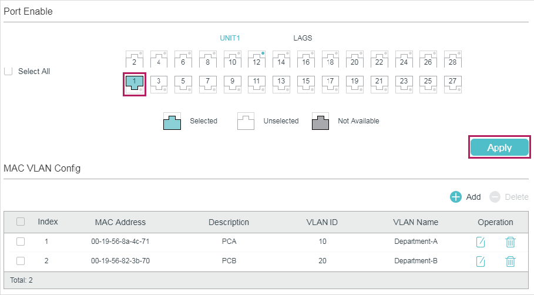Select port 9 icon
Screen dimensions: 534x295
click(232, 84)
